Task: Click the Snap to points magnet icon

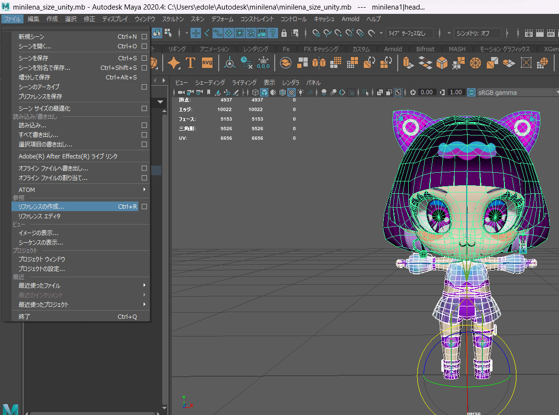Action: 338,33
